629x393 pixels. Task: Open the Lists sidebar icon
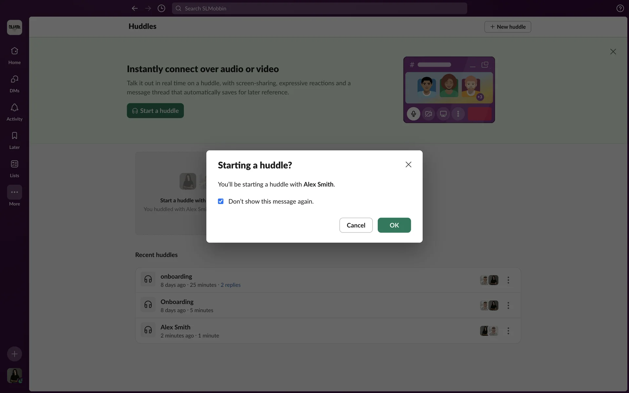coord(14,164)
